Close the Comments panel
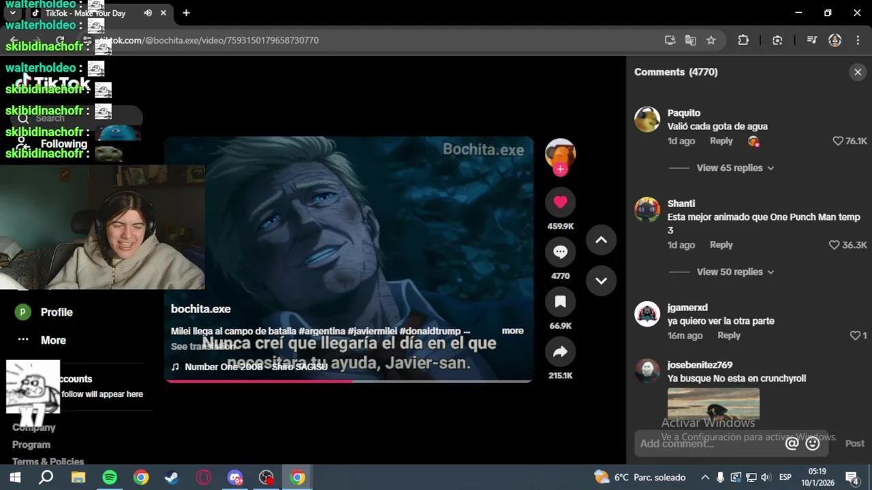Viewport: 872px width, 490px height. tap(858, 72)
